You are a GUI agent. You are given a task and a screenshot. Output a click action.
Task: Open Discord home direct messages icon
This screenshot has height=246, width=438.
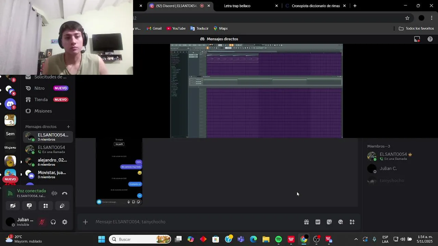(10, 104)
